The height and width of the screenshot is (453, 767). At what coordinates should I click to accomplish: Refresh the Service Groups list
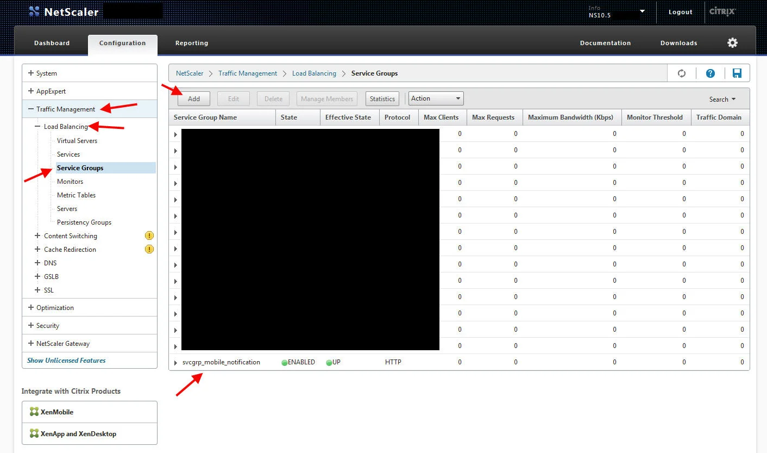point(682,73)
